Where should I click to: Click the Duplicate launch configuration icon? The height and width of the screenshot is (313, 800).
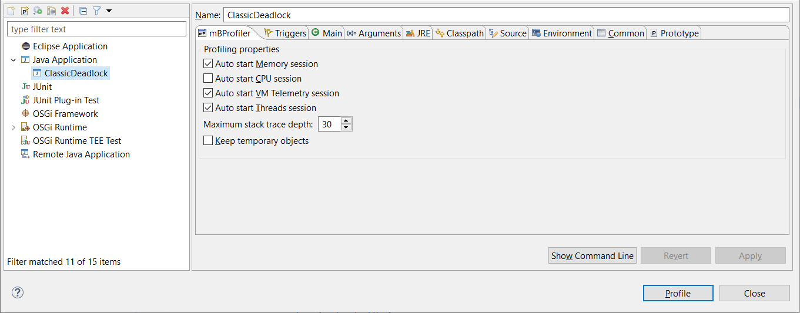point(52,11)
